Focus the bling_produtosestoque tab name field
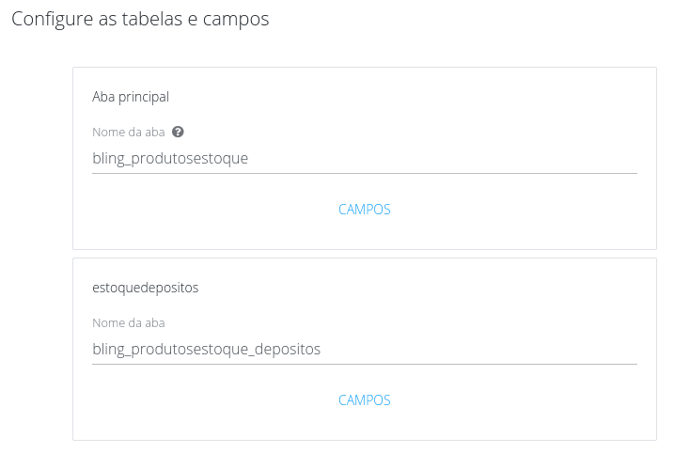This screenshot has height=454, width=690. 364,158
